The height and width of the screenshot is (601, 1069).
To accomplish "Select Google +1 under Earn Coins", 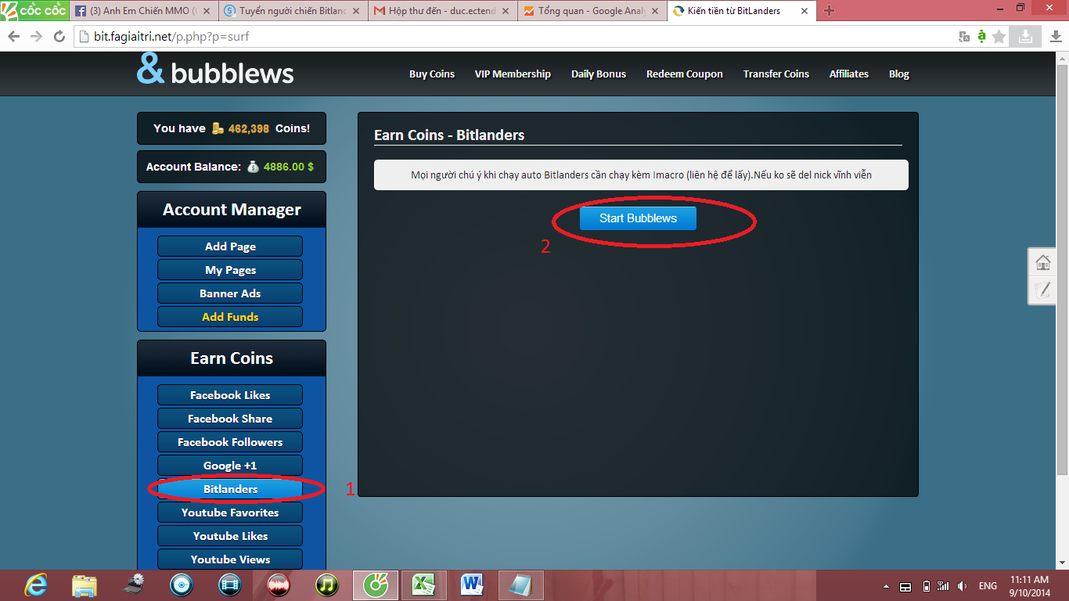I will point(230,466).
